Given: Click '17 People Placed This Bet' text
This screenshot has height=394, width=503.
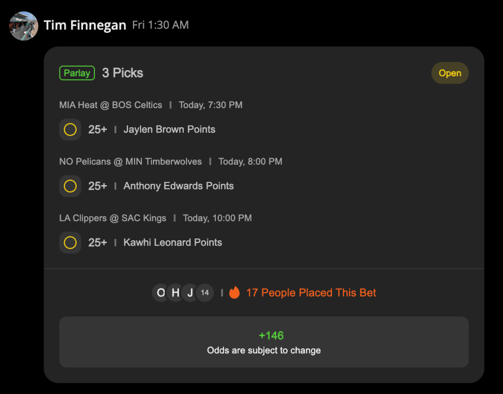Looking at the screenshot, I should click(x=311, y=293).
